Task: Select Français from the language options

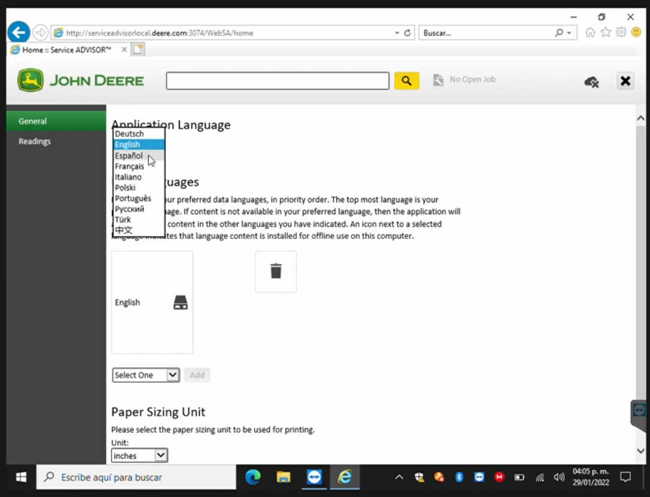Action: tap(130, 166)
